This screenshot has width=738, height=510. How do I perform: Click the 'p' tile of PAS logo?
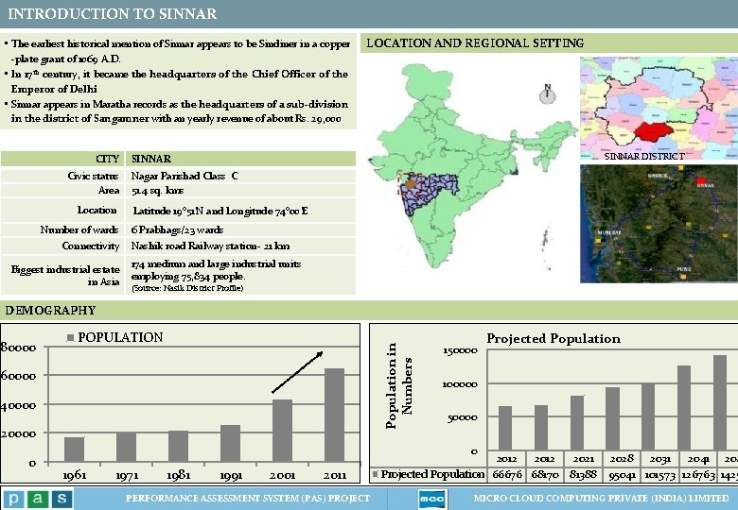13,499
